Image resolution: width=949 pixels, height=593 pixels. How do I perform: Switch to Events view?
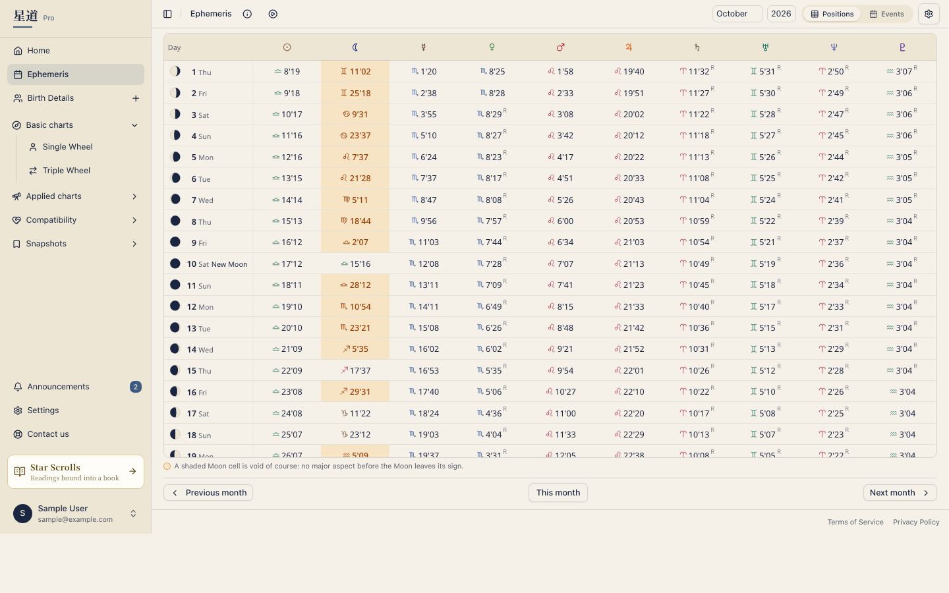[x=886, y=14]
